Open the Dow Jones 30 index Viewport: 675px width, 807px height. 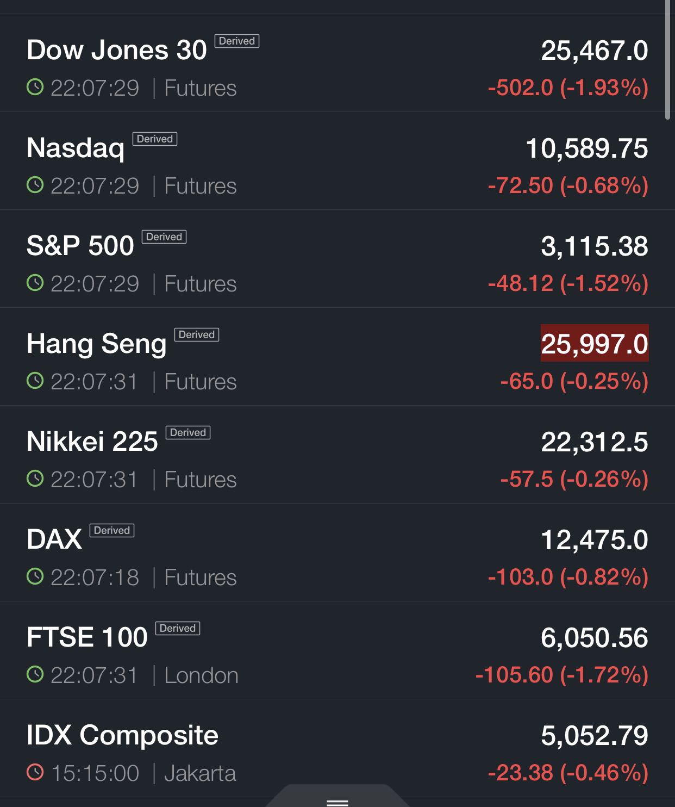click(x=117, y=50)
